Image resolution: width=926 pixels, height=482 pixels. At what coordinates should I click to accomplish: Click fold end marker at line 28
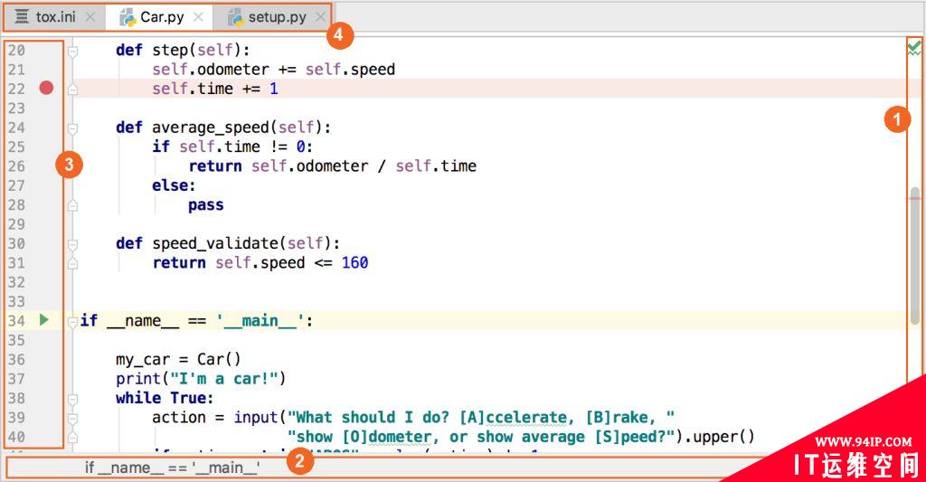(x=72, y=205)
